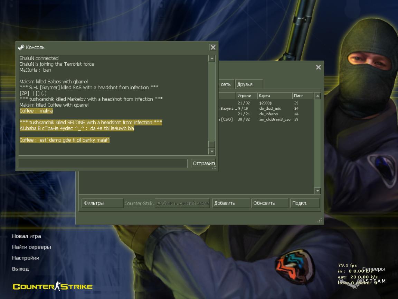Click the server browser resize grip

click(320, 220)
